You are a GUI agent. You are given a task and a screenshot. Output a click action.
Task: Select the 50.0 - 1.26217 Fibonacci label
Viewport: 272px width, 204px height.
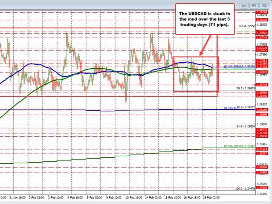tap(246, 108)
